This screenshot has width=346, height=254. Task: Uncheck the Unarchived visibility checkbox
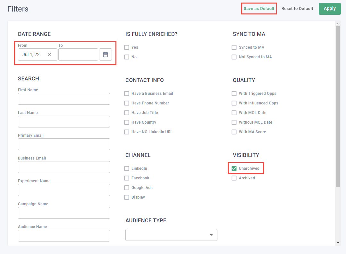pyautogui.click(x=234, y=168)
